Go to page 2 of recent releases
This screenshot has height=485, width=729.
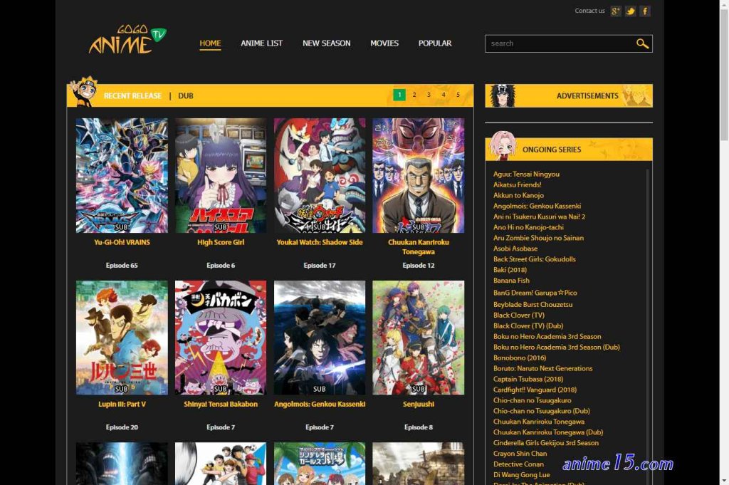pyautogui.click(x=414, y=95)
